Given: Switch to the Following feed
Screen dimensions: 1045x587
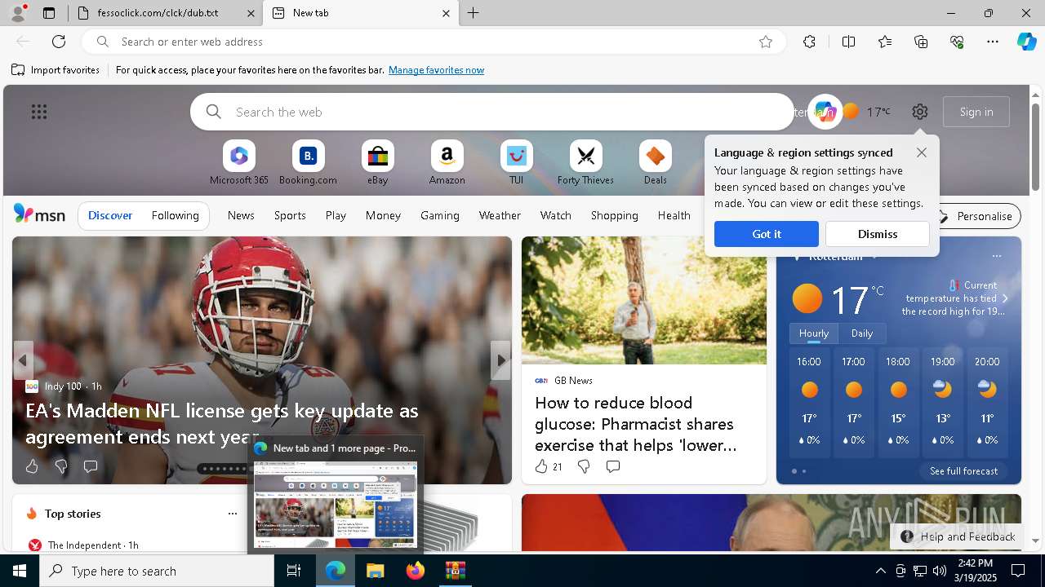Looking at the screenshot, I should click(x=176, y=215).
